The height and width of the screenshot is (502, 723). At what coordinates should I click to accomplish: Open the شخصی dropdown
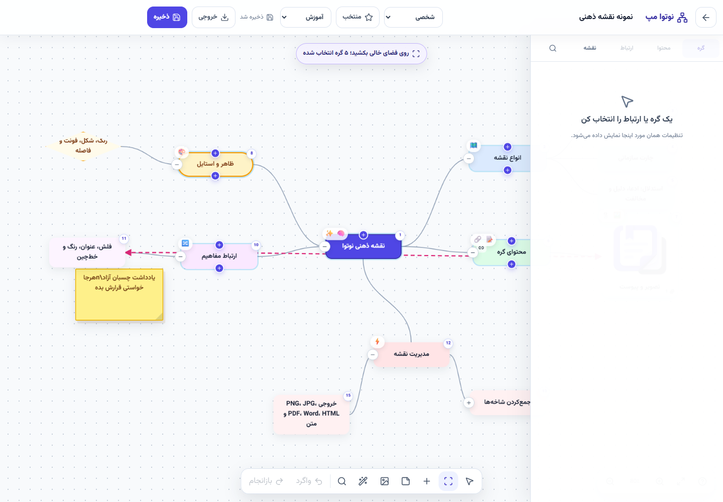click(x=413, y=17)
